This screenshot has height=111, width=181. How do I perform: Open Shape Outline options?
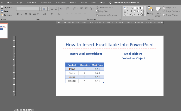[171, 11]
